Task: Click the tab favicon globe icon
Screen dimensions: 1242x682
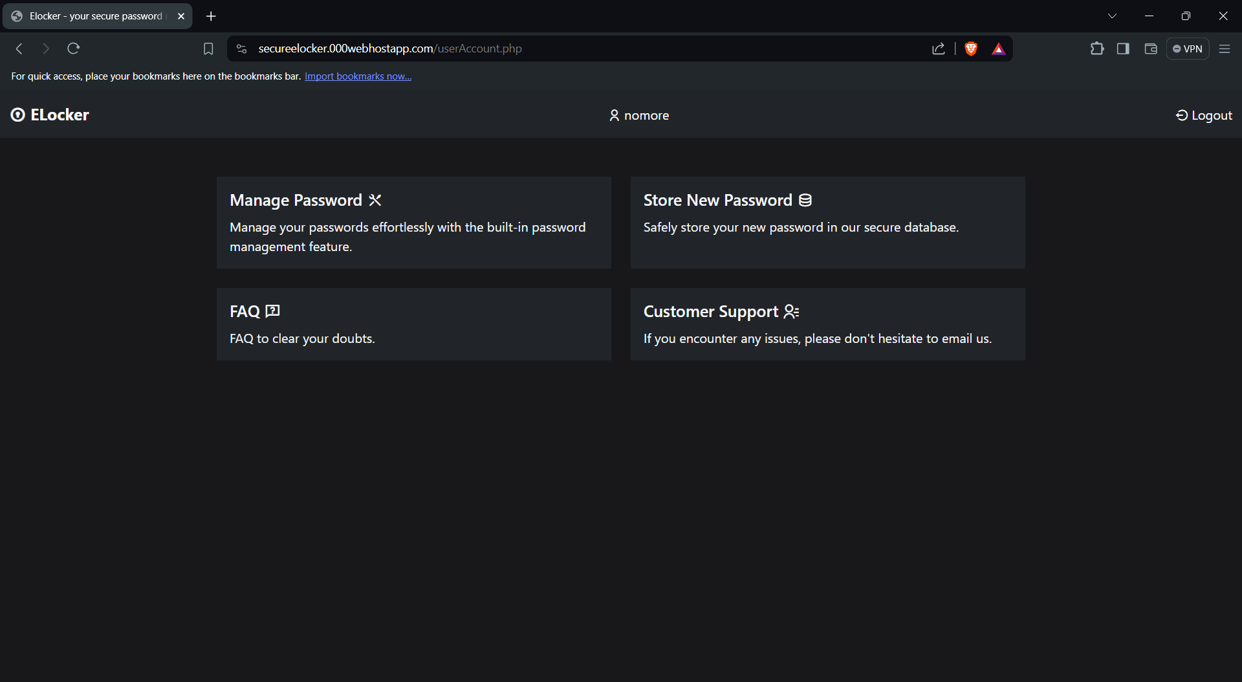Action: coord(17,16)
